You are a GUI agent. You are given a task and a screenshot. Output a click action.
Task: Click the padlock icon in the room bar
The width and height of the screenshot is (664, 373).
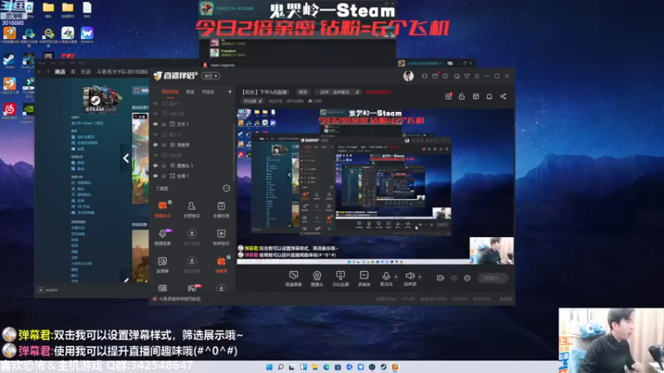(x=461, y=96)
